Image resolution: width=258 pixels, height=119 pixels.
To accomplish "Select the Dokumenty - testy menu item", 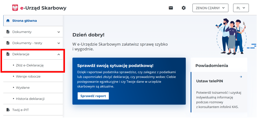I will (x=33, y=43).
